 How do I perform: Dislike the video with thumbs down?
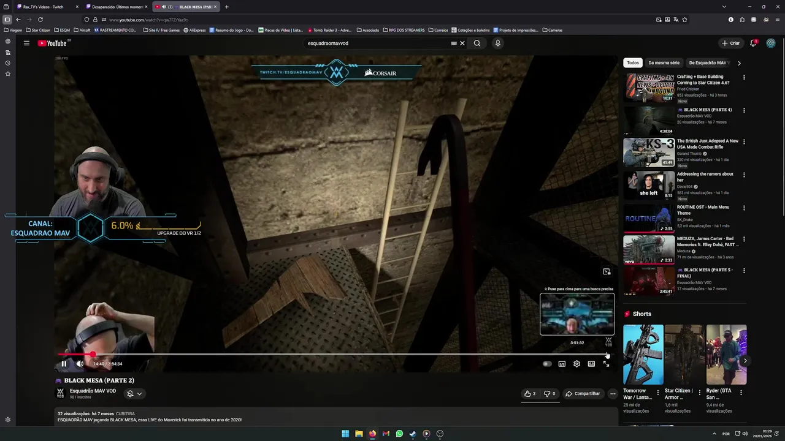pos(549,394)
